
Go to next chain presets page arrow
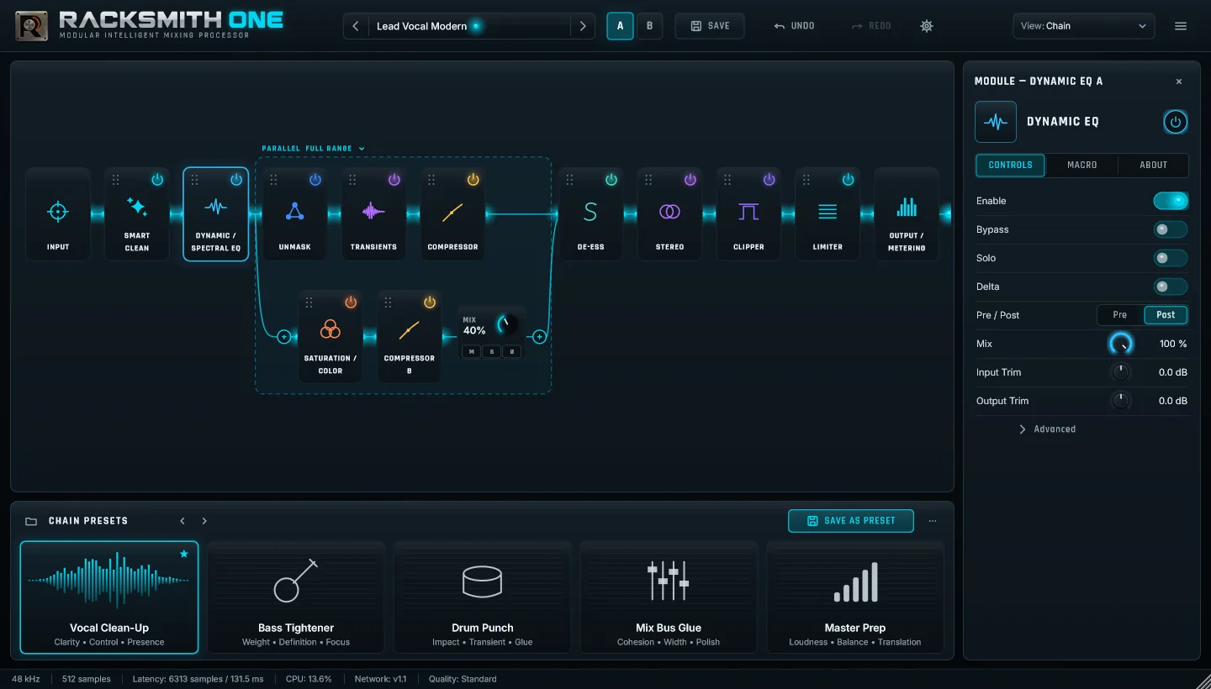pyautogui.click(x=204, y=521)
